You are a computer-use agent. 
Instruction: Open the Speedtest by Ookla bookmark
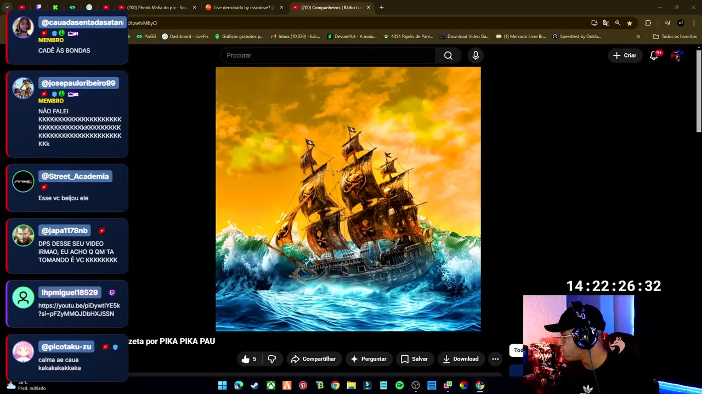pos(576,37)
